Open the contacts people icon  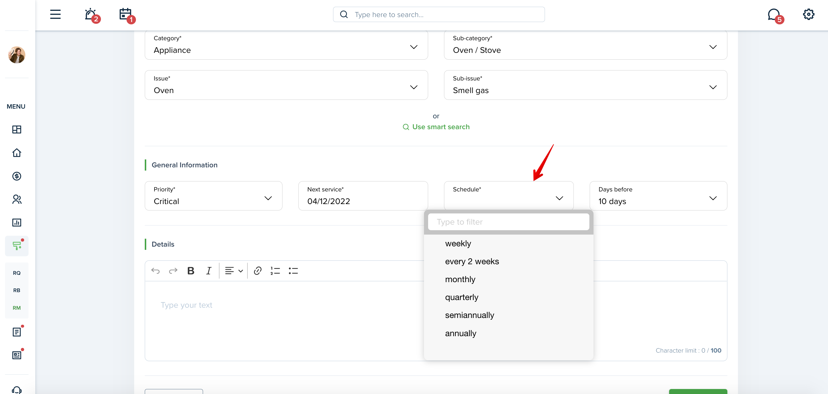pyautogui.click(x=17, y=199)
